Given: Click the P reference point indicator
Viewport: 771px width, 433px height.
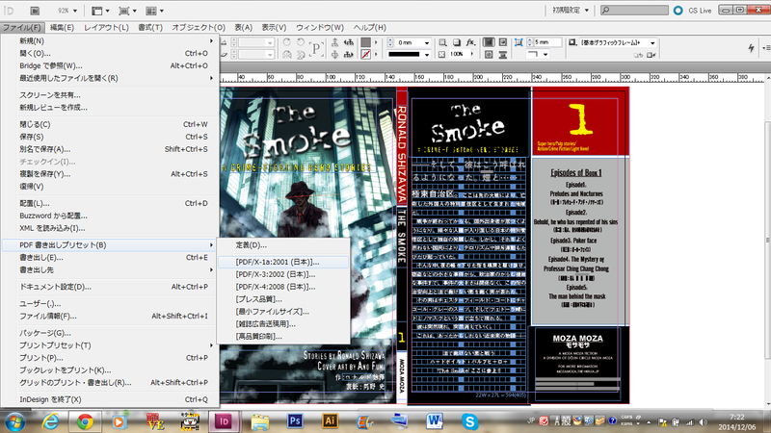Looking at the screenshot, I should click(315, 49).
